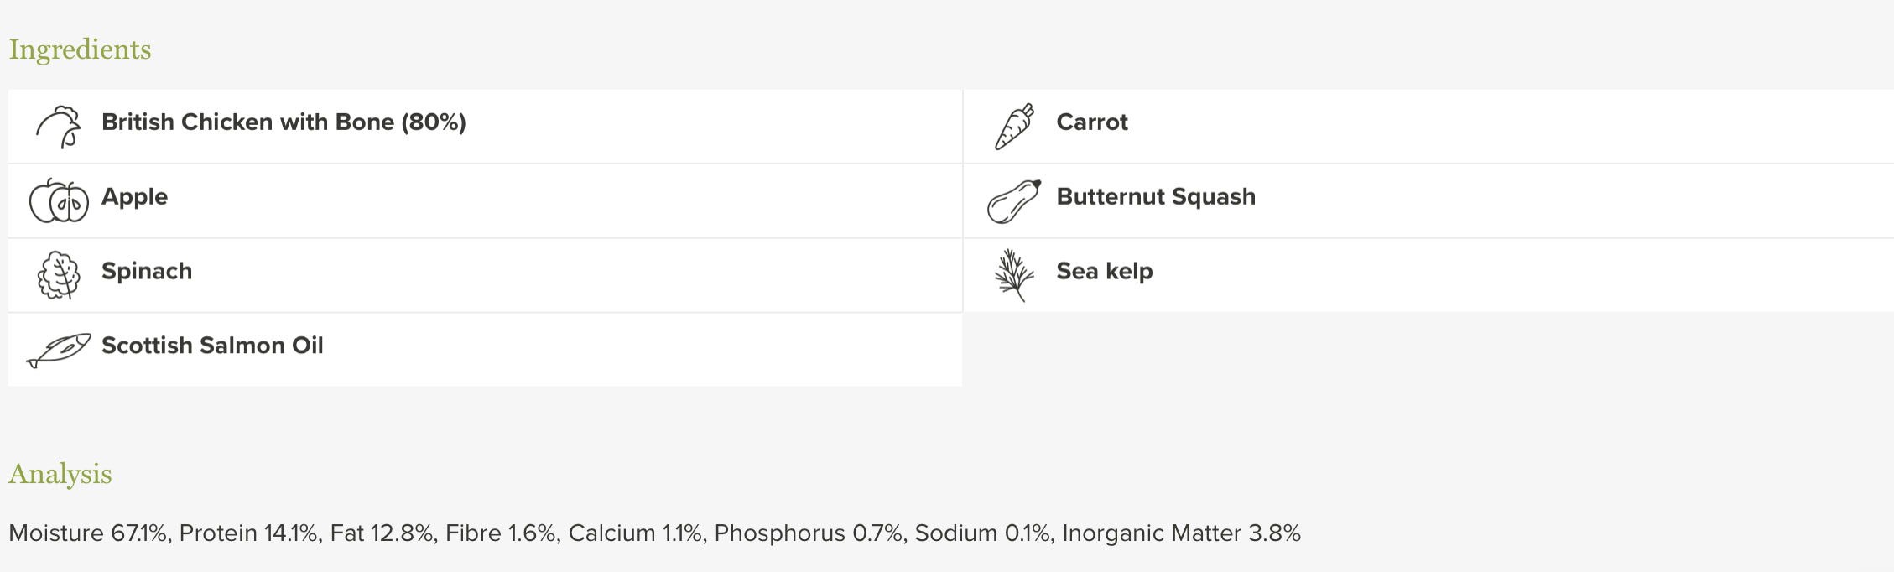
Task: Click the Inorganic Matter 3.8% text
Action: point(1181,533)
